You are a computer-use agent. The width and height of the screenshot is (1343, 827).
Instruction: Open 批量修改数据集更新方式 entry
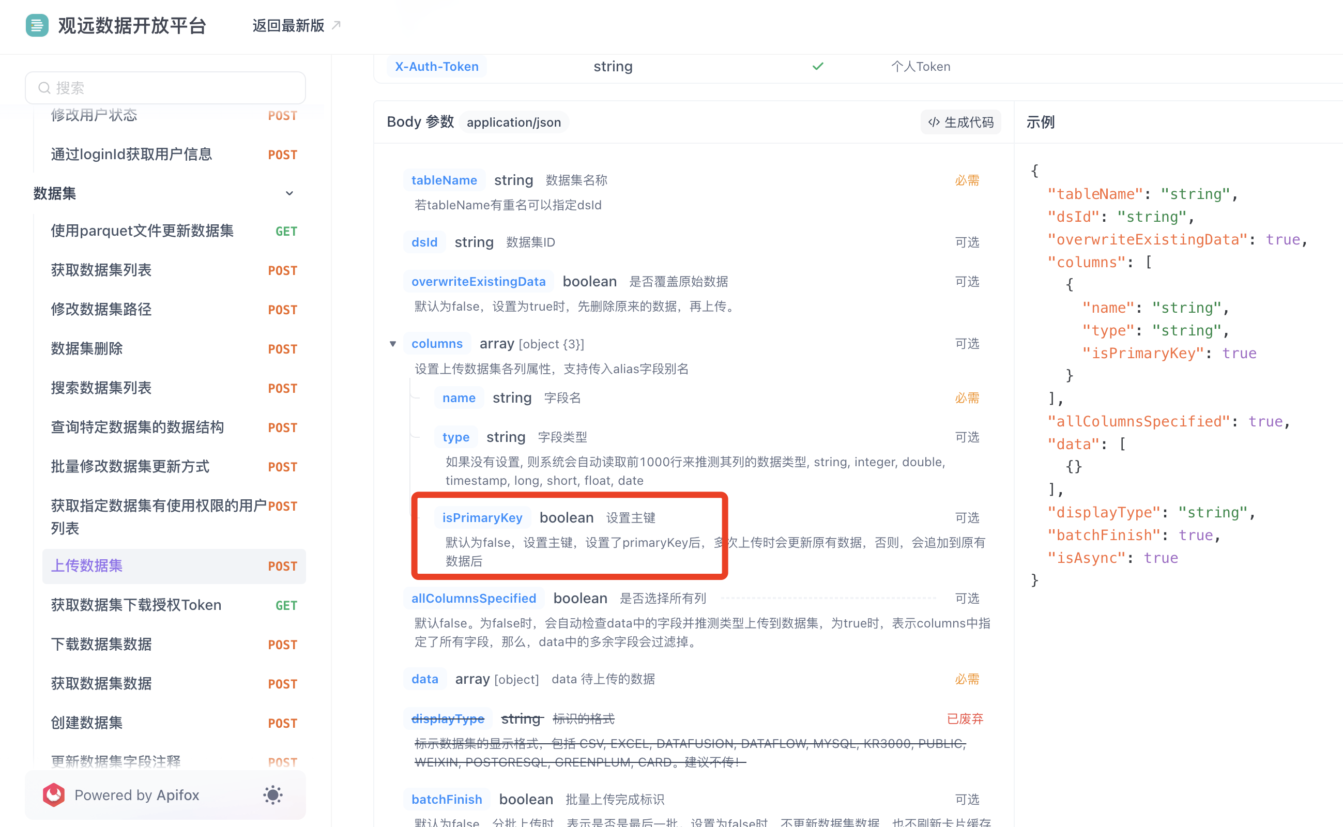coord(174,467)
